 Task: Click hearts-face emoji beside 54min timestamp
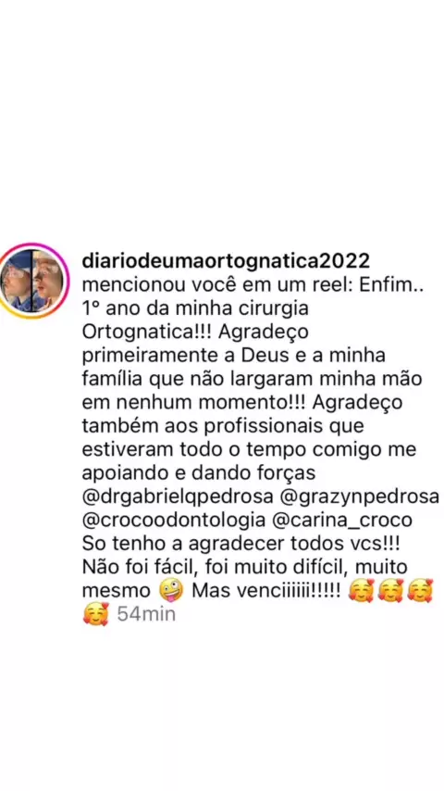pos(96,614)
